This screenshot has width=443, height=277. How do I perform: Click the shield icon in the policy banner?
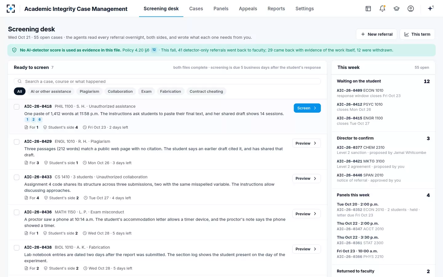pyautogui.click(x=14, y=50)
